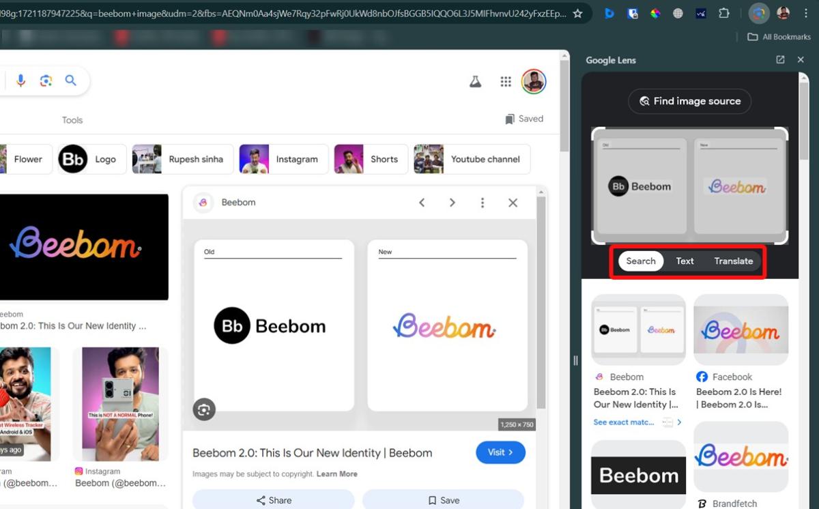Open the Chrome profile avatar picture

[784, 12]
